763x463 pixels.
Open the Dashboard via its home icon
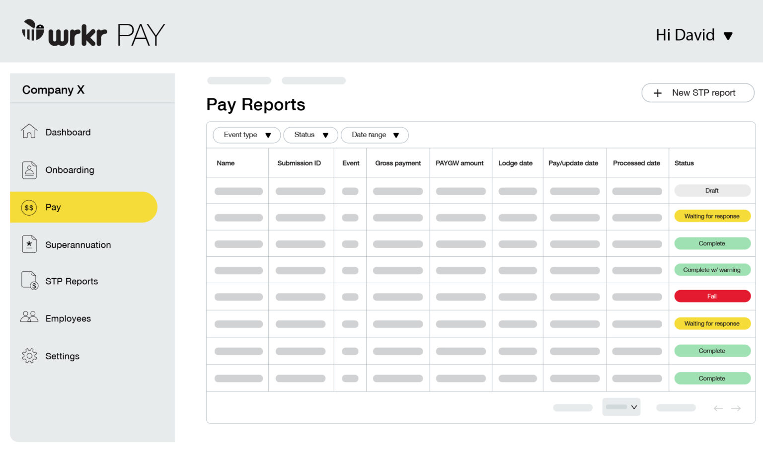[x=29, y=132]
